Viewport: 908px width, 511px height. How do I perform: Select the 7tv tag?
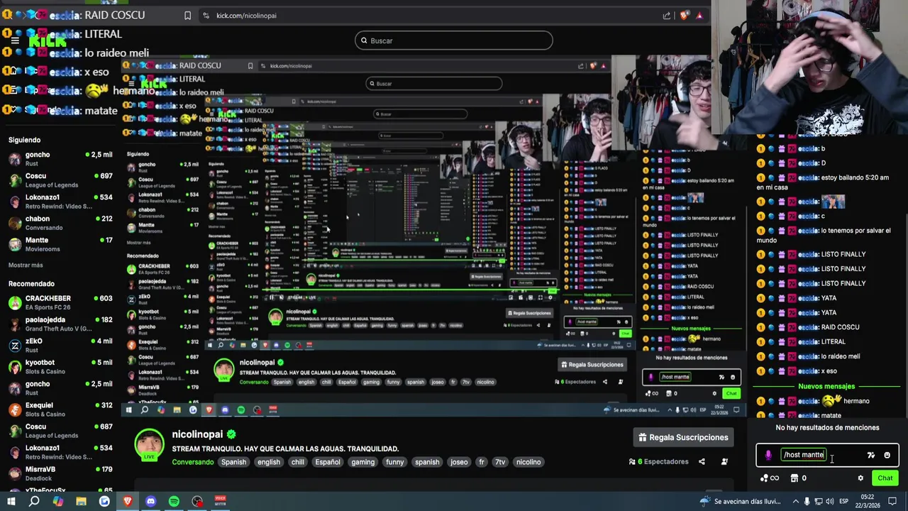tap(500, 462)
